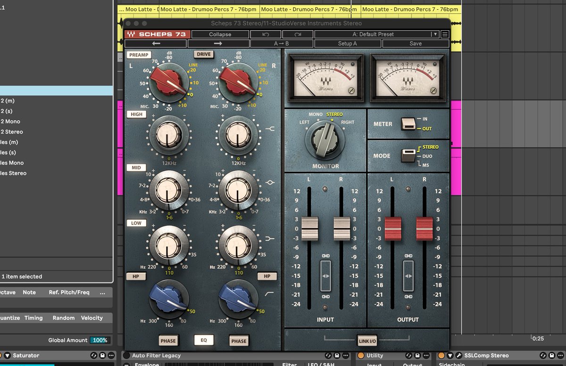The image size is (566, 366).
Task: Save Auto Filter Legacy preset
Action: [x=337, y=356]
